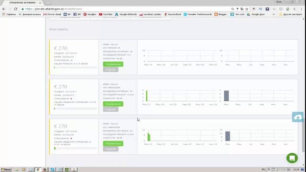Open the фоновая музыка bookmark
This screenshot has height=172, width=306.
click(30, 14)
